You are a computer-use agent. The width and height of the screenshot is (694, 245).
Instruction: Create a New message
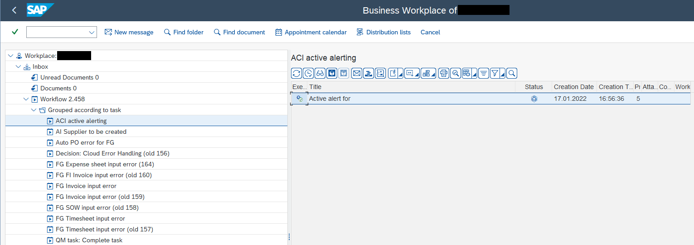[129, 32]
